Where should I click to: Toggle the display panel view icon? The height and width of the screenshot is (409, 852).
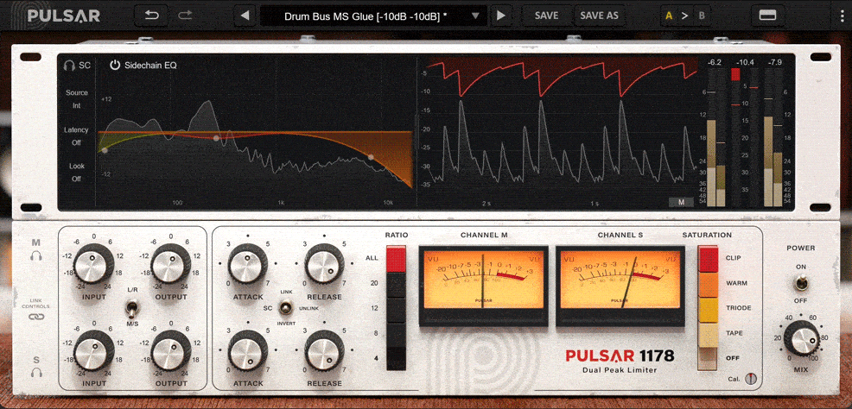tap(767, 16)
